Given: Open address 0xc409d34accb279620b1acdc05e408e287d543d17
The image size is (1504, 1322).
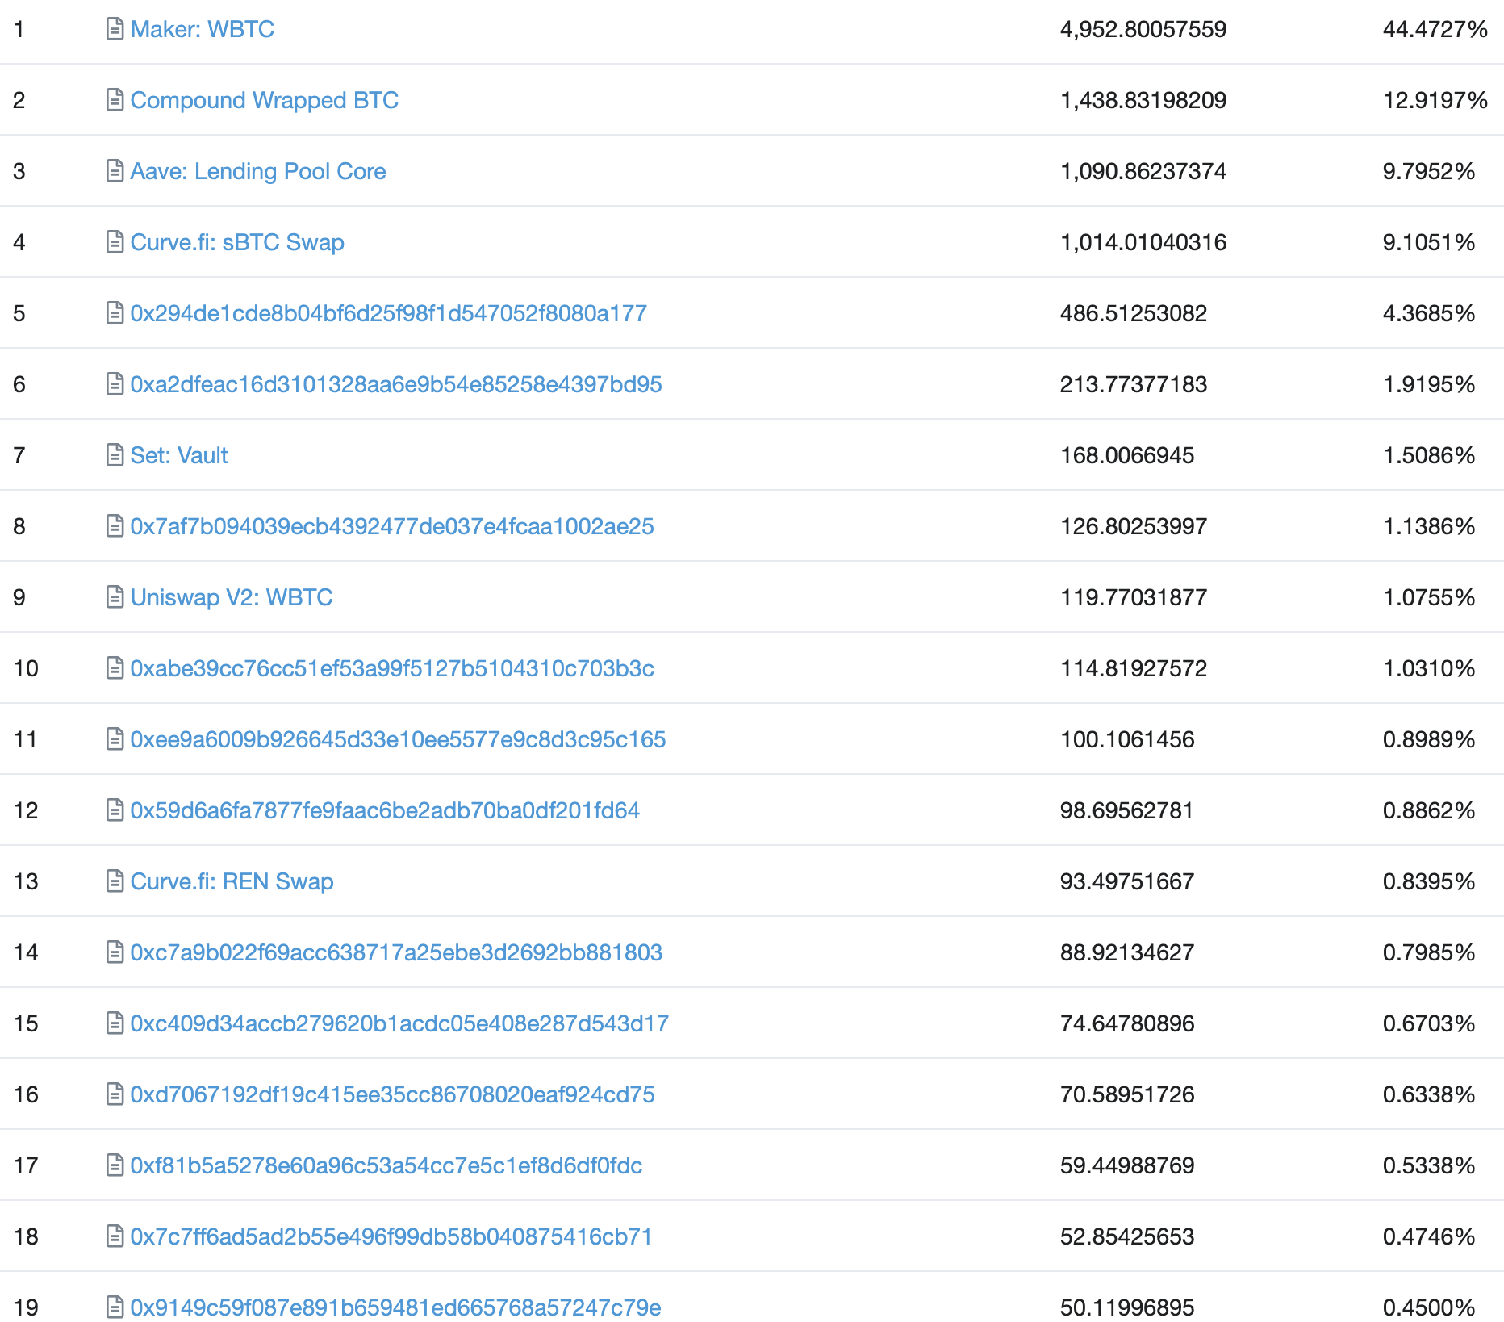Looking at the screenshot, I should coord(399,1023).
